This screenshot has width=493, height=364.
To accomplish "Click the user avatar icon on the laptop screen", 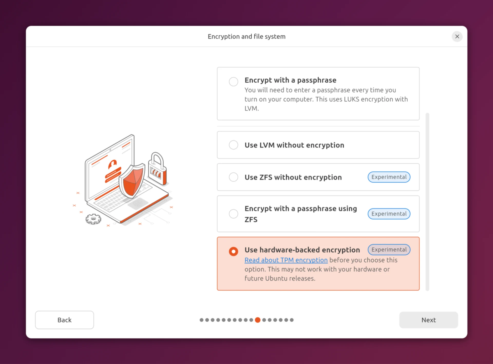I will click(112, 164).
